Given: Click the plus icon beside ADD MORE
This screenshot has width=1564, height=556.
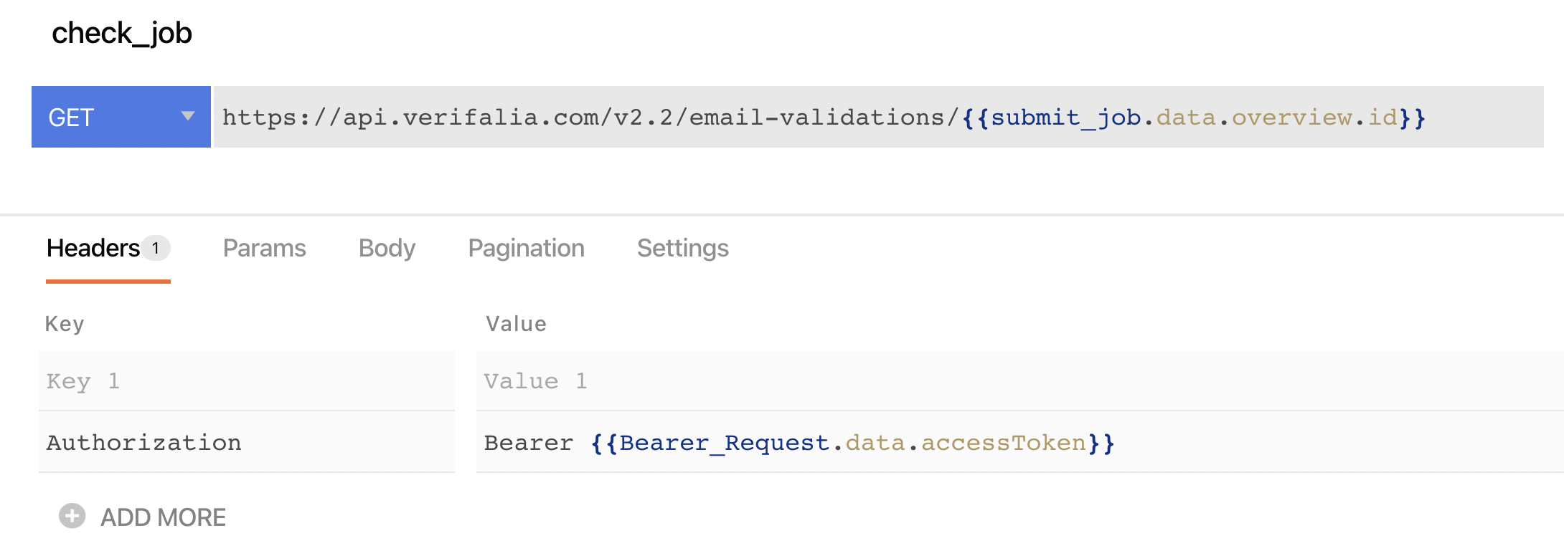Looking at the screenshot, I should [72, 516].
